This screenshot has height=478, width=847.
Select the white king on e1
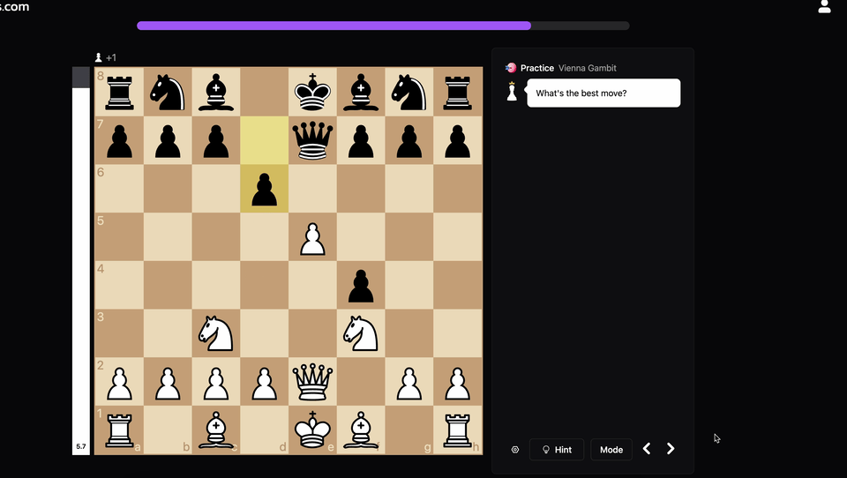click(x=312, y=429)
